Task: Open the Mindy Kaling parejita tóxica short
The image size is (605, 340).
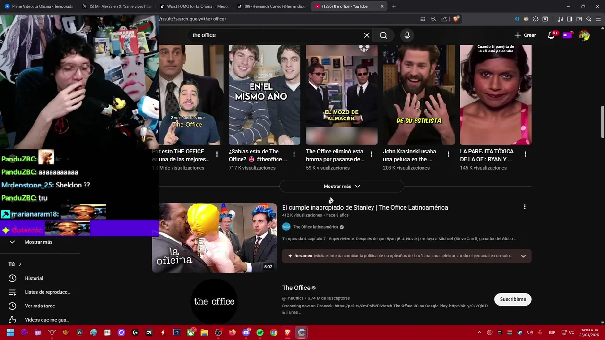Action: [495, 95]
